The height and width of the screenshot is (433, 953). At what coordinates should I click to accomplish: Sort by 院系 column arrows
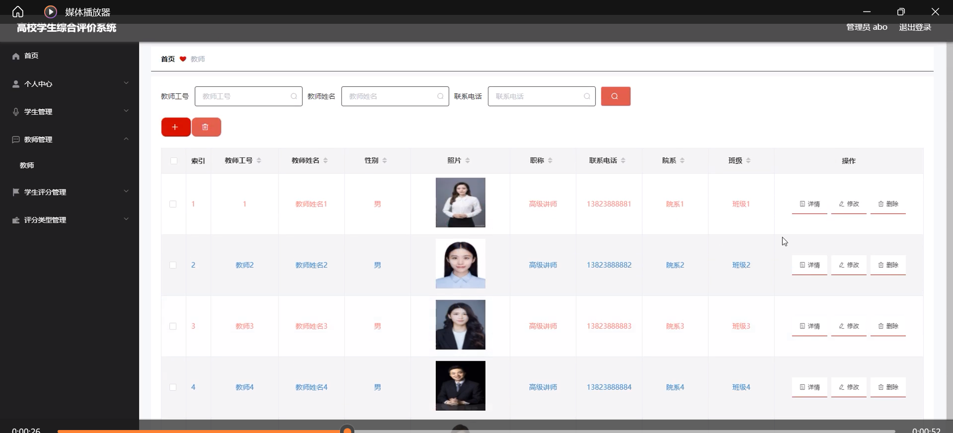coord(682,160)
